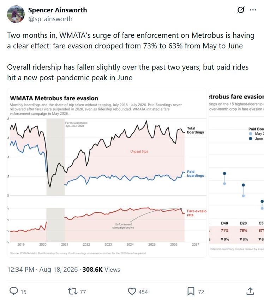Like the tweet with the heart icon
This screenshot has height=300, width=264.
(132, 292)
